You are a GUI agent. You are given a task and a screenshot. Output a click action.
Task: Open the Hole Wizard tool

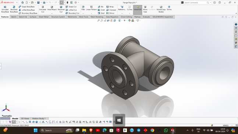click(x=52, y=8)
